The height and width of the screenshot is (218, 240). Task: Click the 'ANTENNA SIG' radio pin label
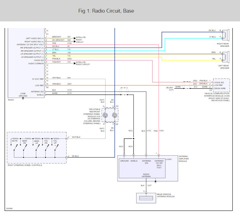(x=37, y=91)
